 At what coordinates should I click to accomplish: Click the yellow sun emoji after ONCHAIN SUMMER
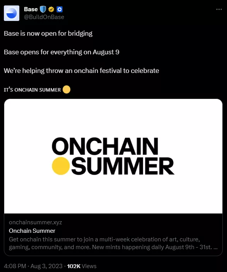click(67, 90)
